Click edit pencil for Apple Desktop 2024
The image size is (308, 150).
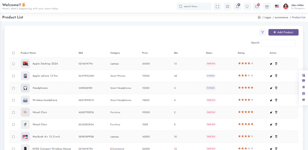click(x=271, y=64)
